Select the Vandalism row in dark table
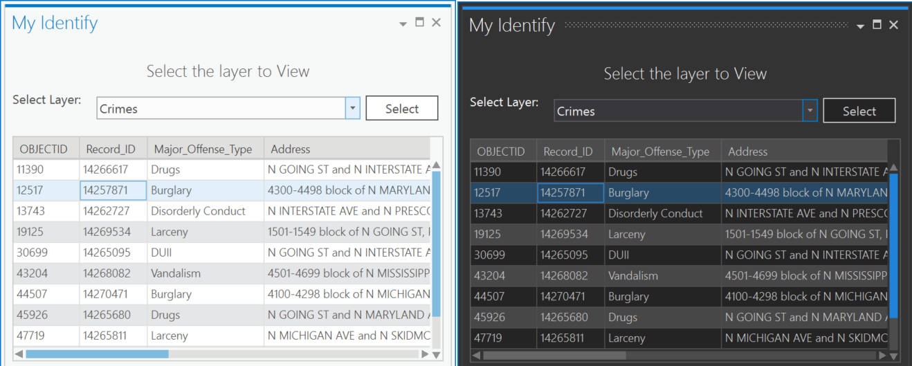This screenshot has width=912, height=366. click(x=632, y=275)
